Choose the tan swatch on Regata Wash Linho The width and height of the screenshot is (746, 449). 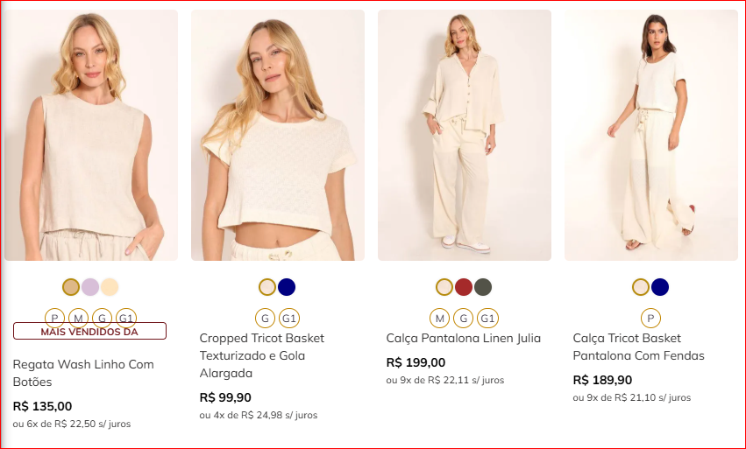pos(71,287)
